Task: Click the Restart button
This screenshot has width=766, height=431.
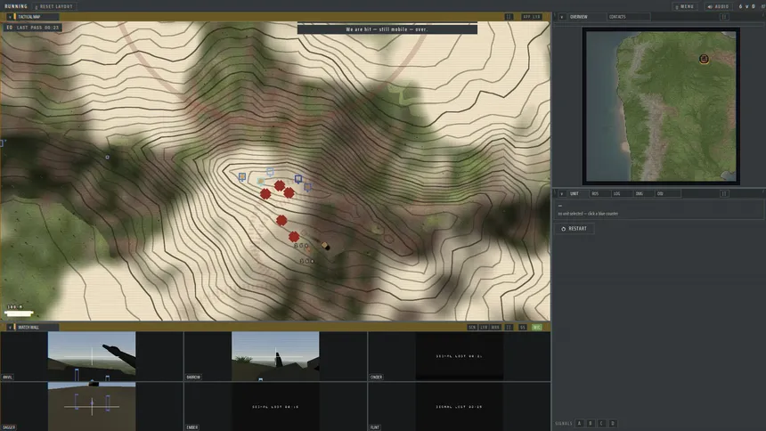Action: pos(574,229)
